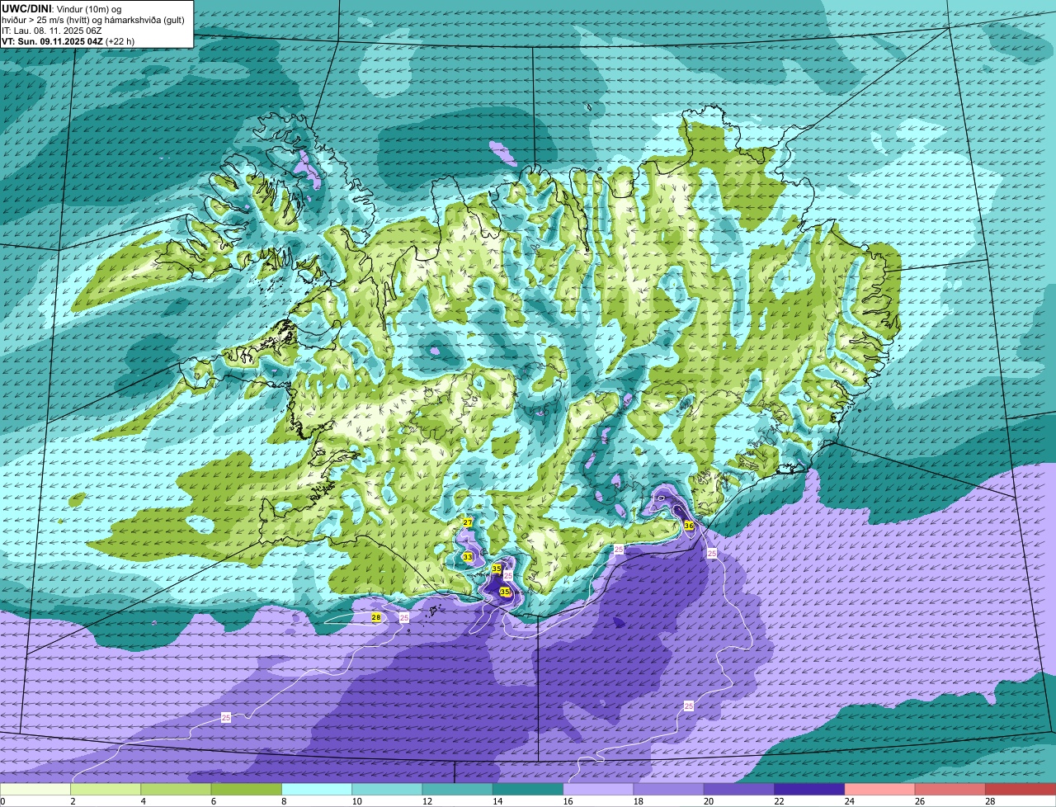Viewport: 1056px width, 807px height.
Task: Click the legend scale value 6
Action: 213,801
